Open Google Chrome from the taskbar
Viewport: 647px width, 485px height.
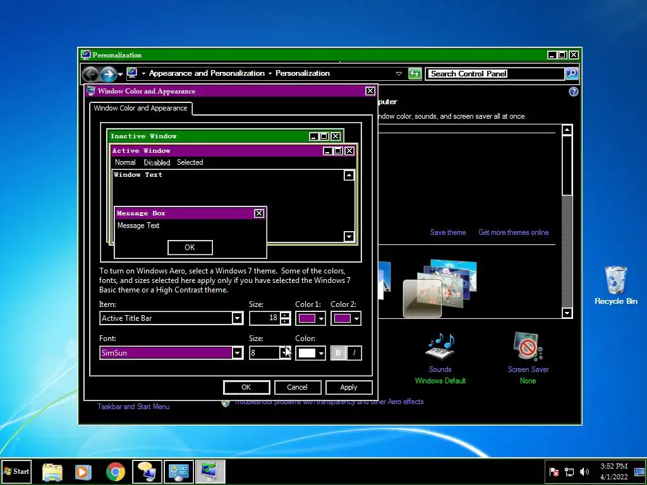click(116, 472)
